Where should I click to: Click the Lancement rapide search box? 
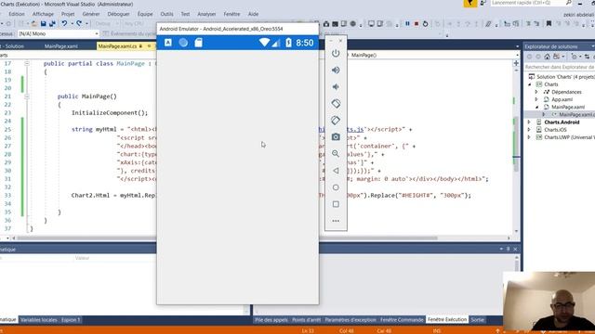(x=531, y=3)
